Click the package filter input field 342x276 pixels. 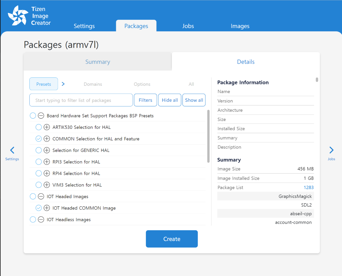click(x=81, y=100)
